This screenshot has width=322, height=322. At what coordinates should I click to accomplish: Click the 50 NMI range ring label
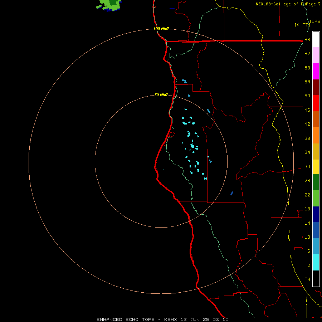(x=161, y=95)
